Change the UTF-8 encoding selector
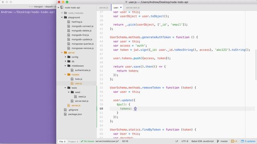This screenshot has width=257, height=144. click(x=185, y=141)
